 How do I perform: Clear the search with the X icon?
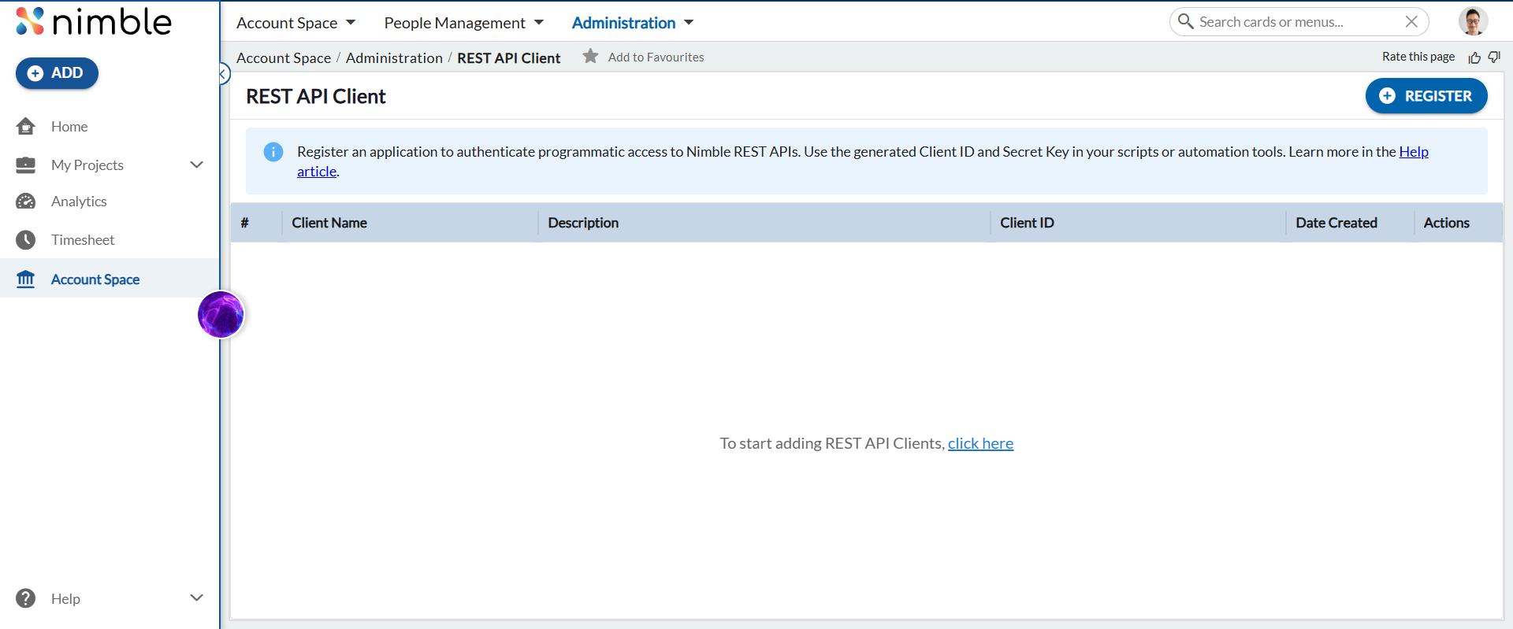coord(1411,22)
